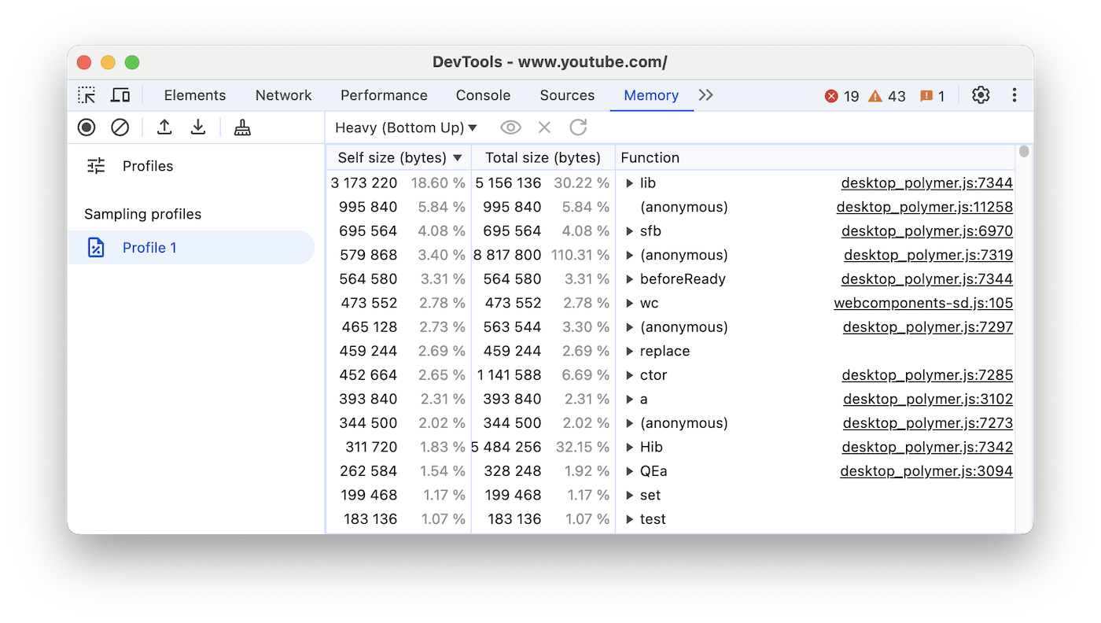The height and width of the screenshot is (623, 1101).
Task: Click the reload restore functions icon
Action: [578, 127]
